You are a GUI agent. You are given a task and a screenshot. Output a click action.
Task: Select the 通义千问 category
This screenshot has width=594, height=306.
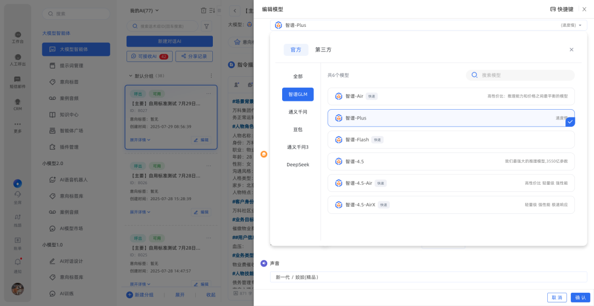pos(298,112)
